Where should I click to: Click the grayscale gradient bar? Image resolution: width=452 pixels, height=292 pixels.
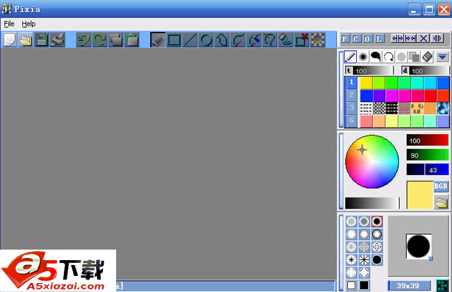tap(372, 203)
